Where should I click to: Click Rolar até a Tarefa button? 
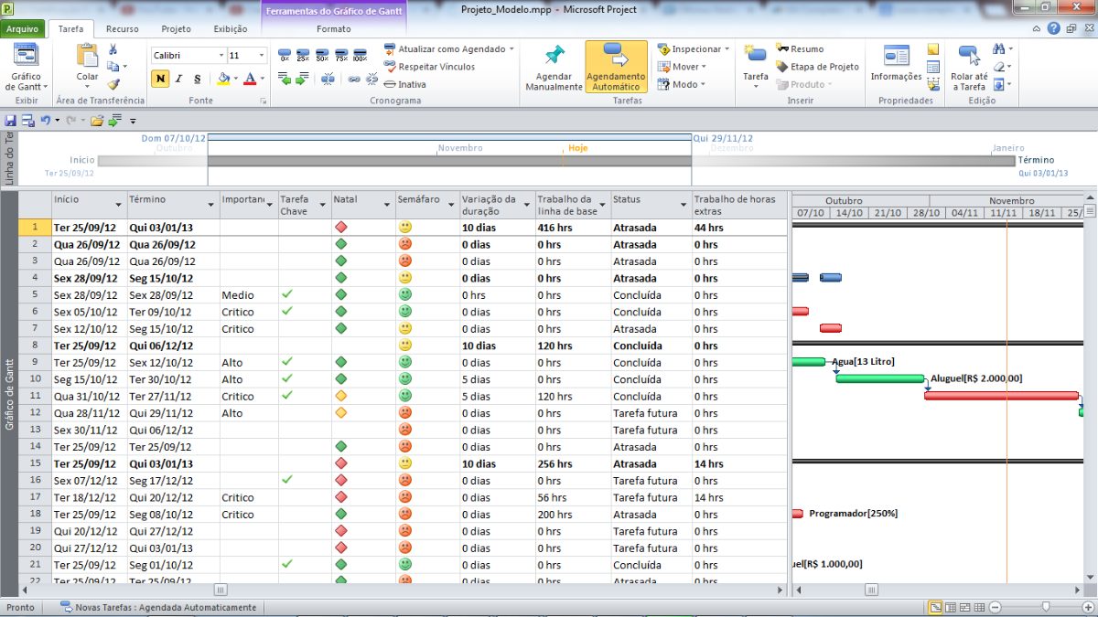click(x=969, y=68)
